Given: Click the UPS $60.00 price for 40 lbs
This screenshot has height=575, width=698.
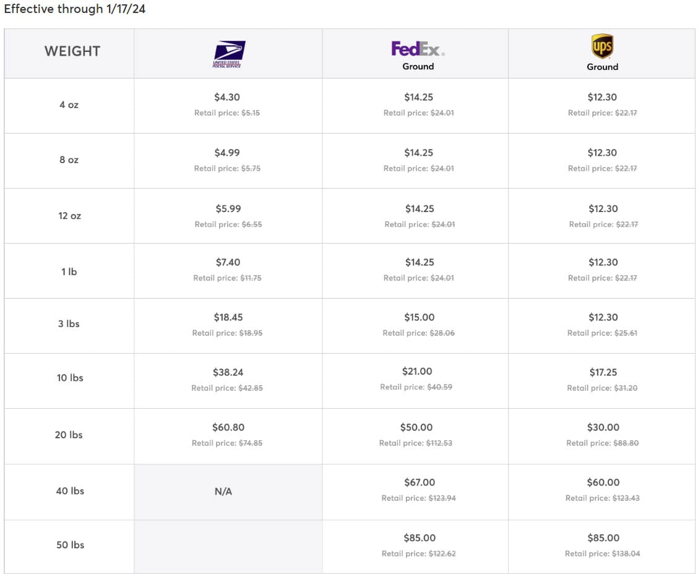Looking at the screenshot, I should [x=603, y=482].
